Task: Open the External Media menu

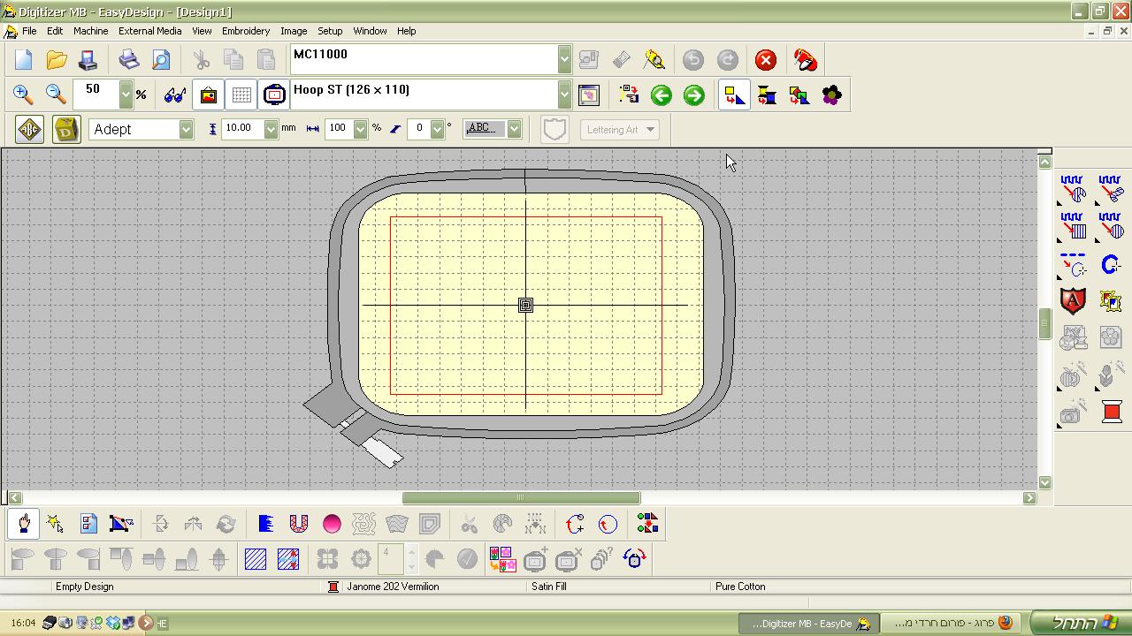Action: pos(149,31)
